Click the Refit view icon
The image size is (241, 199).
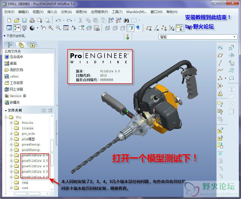click(66, 28)
